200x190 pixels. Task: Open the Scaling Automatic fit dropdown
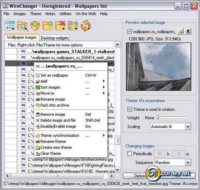click(x=188, y=127)
